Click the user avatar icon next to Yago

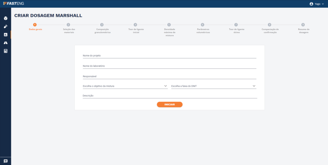(311, 4)
